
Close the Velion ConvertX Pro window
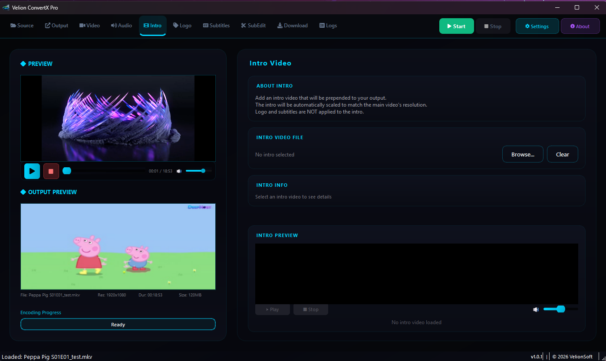[597, 7]
